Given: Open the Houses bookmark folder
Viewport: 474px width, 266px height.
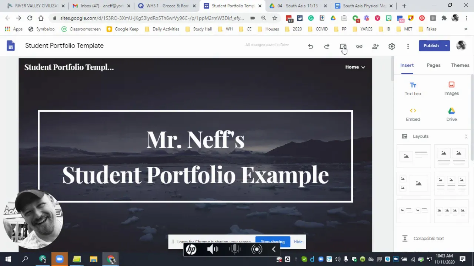Looking at the screenshot, I should [x=268, y=29].
